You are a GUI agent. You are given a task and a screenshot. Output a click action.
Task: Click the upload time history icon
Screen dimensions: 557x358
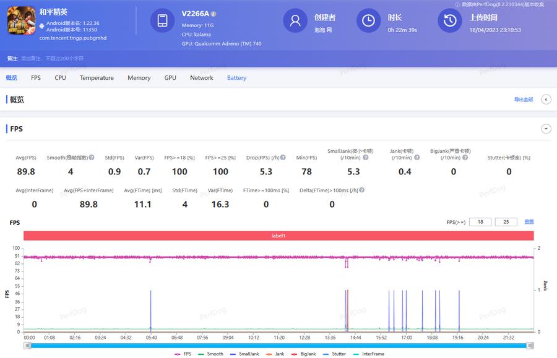pos(450,20)
